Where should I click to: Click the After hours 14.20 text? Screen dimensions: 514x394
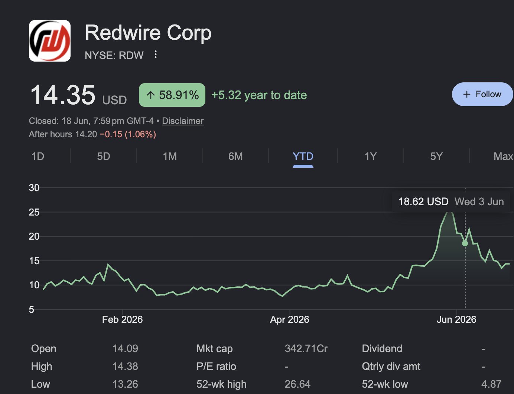[x=63, y=134]
